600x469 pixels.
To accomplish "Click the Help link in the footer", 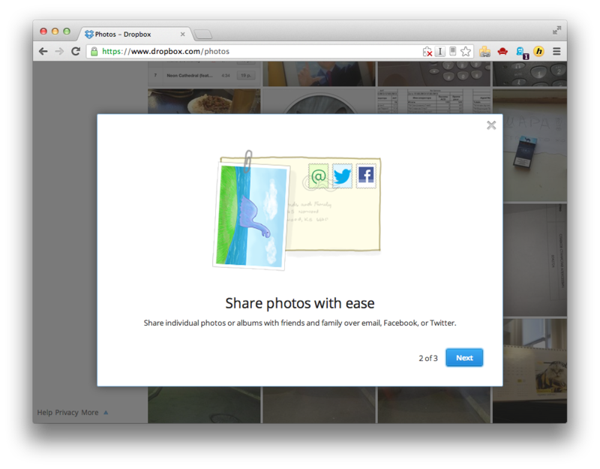I will [x=44, y=412].
